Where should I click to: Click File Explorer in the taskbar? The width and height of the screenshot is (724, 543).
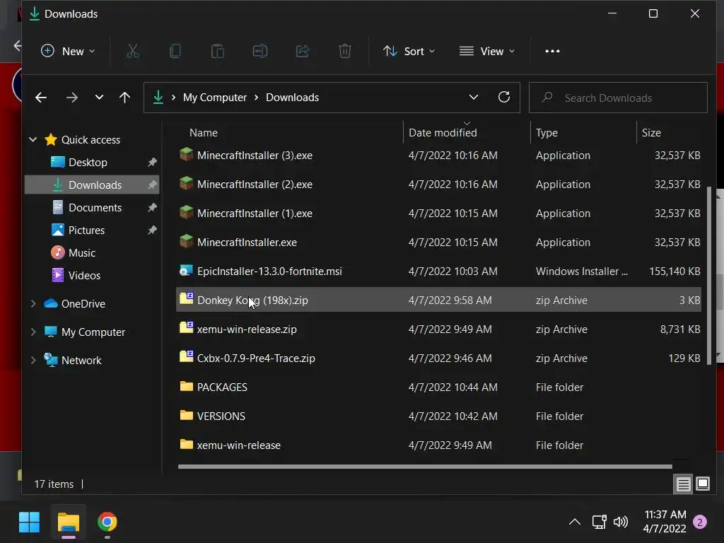coord(69,522)
